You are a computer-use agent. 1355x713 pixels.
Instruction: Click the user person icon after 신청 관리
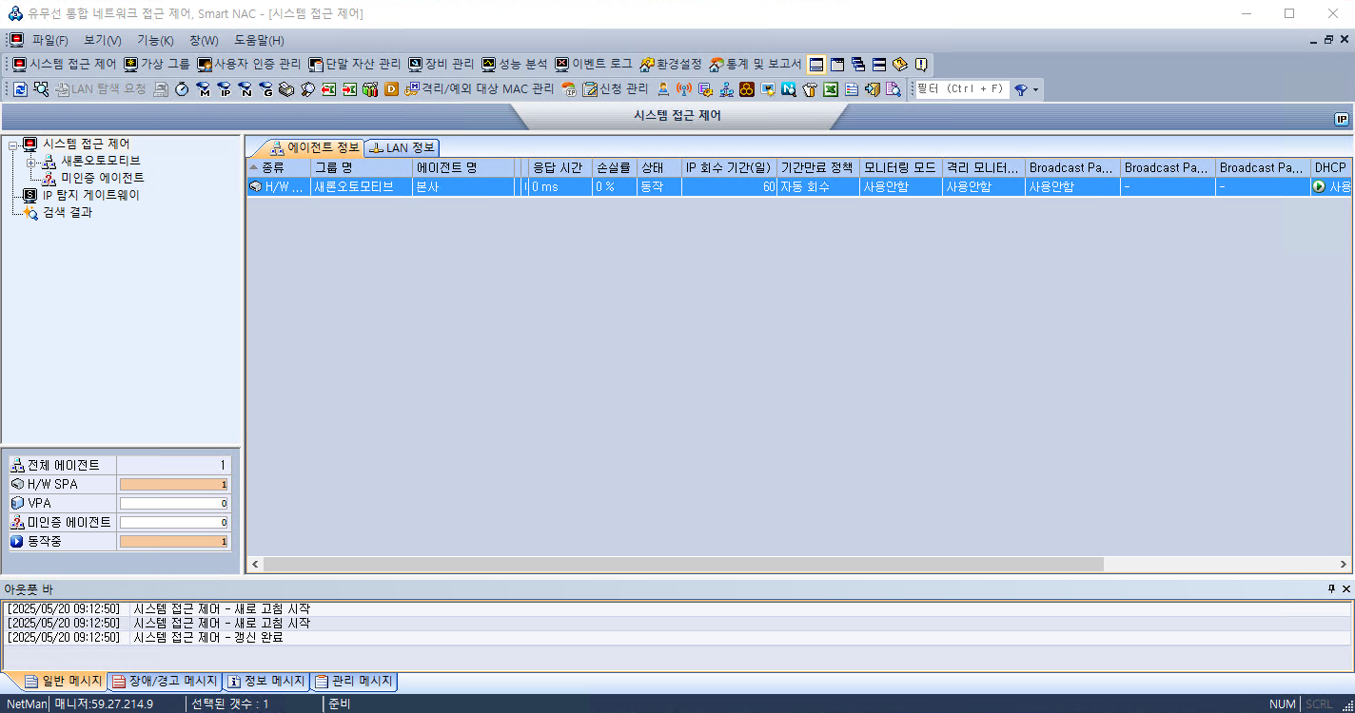(x=663, y=89)
